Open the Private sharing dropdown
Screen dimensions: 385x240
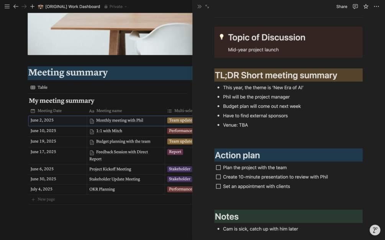click(x=116, y=6)
